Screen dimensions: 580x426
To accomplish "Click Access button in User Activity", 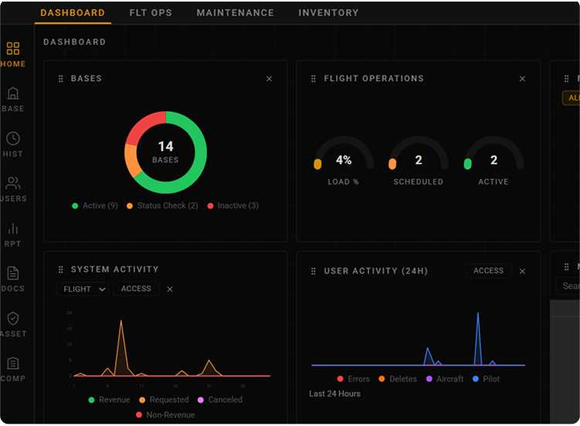I will click(x=488, y=270).
